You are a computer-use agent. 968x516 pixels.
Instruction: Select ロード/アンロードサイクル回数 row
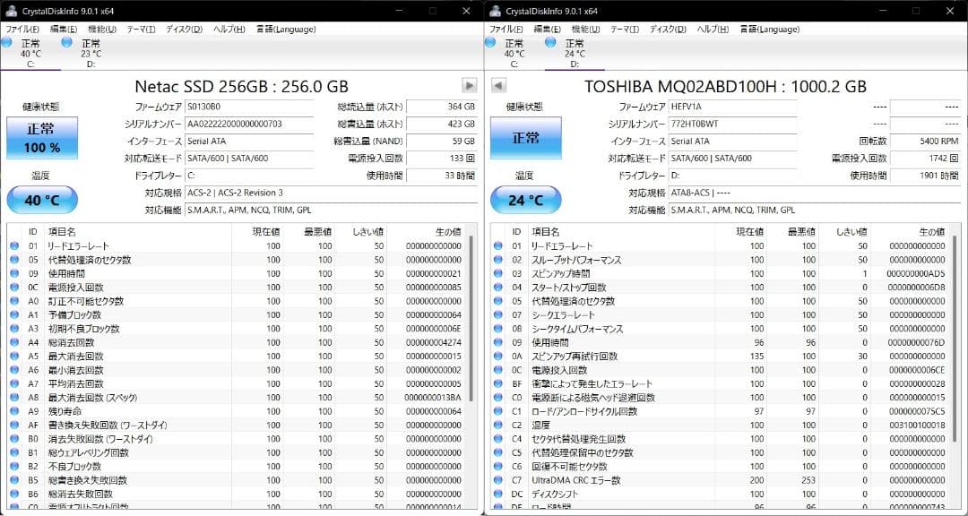coord(722,411)
